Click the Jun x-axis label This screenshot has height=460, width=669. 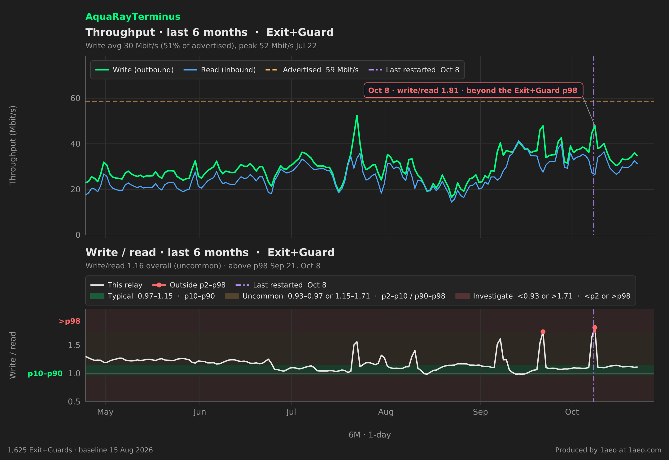point(200,412)
